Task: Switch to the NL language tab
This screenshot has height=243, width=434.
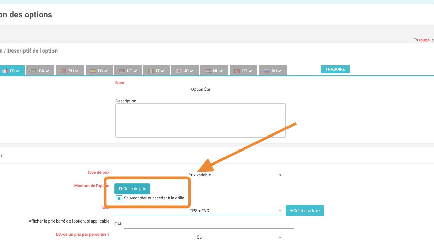Action: pos(214,71)
